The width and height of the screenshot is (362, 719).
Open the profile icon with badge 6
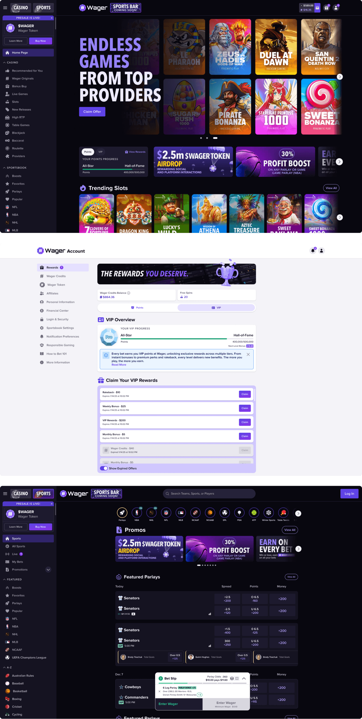336,8
